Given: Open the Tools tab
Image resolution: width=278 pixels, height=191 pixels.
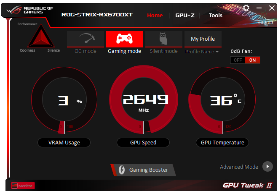Looking at the screenshot, I should coord(215,16).
